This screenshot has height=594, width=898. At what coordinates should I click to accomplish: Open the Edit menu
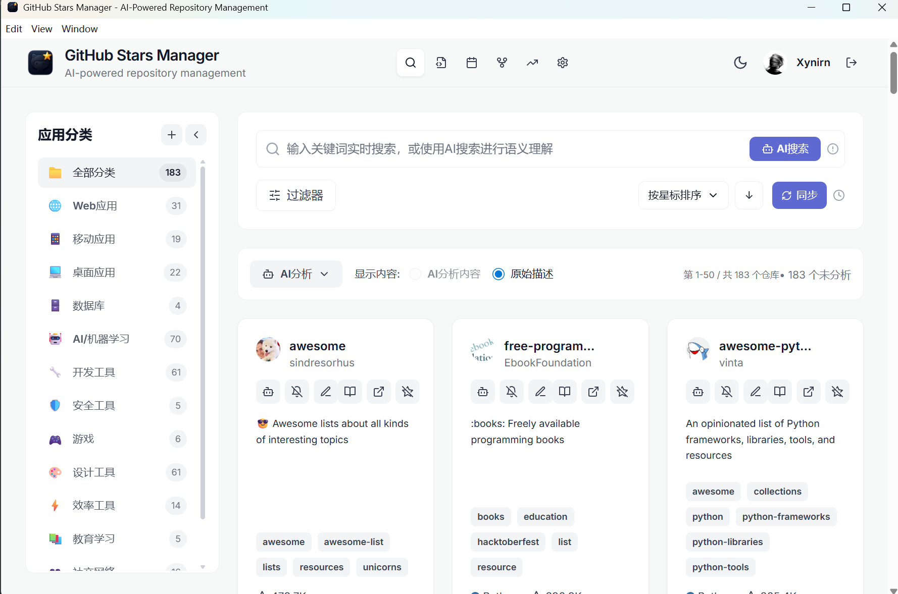click(14, 29)
